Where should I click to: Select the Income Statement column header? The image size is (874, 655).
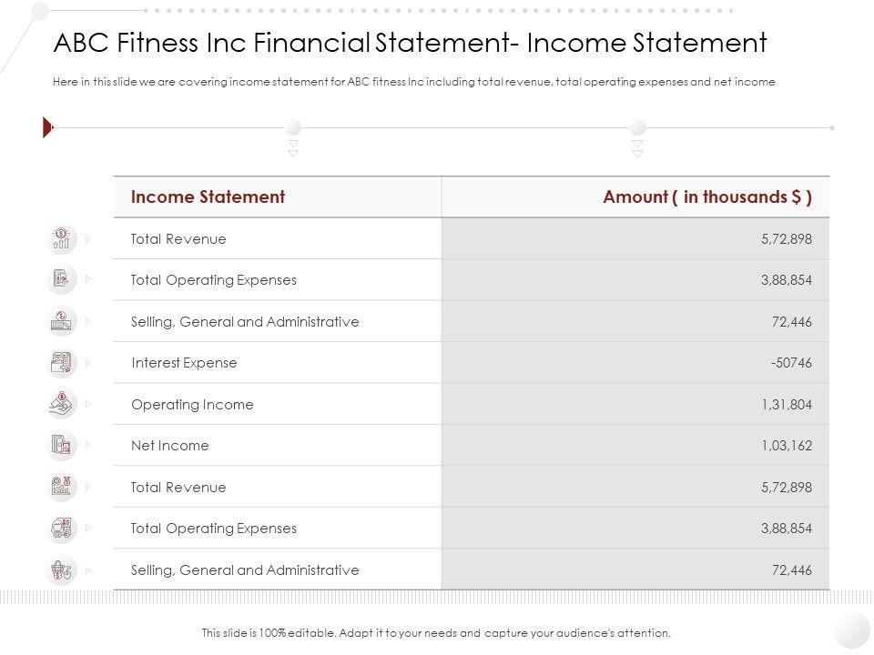click(x=208, y=196)
